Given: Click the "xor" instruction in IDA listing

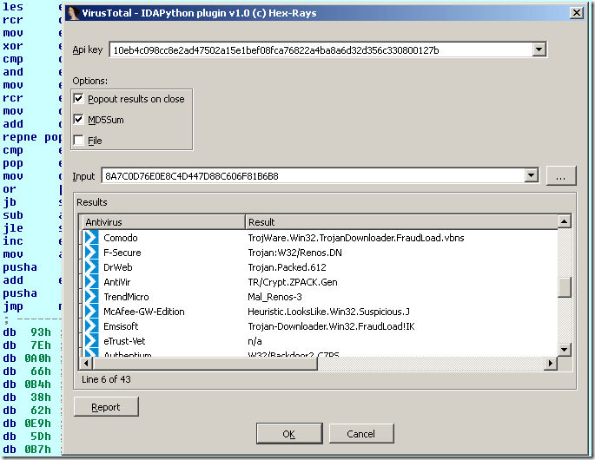Looking at the screenshot, I should click(x=13, y=46).
